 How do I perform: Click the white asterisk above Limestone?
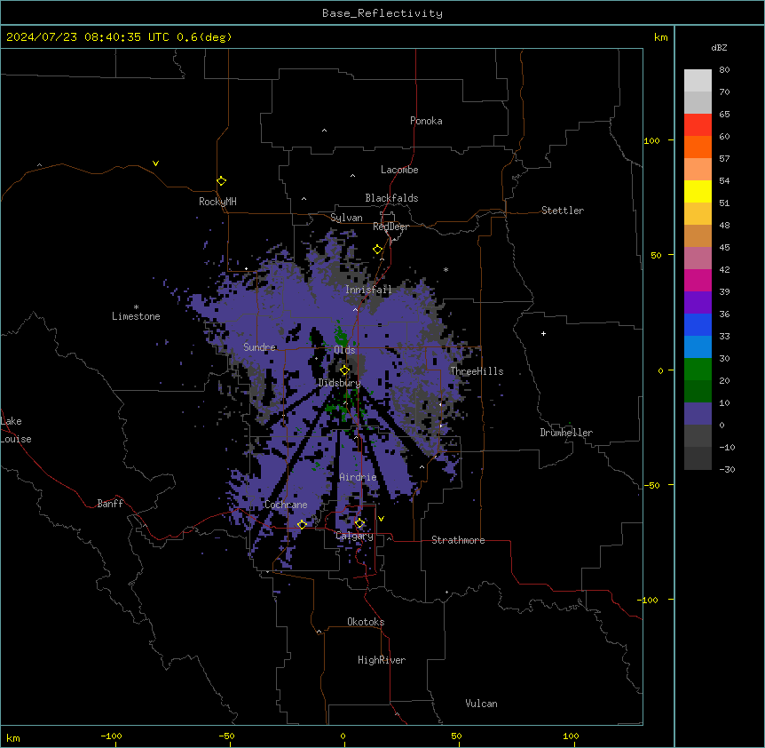click(x=136, y=307)
